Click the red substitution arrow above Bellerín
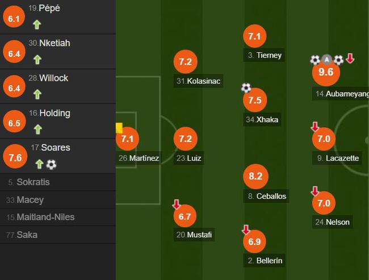This screenshot has width=369, height=280. pyautogui.click(x=246, y=229)
